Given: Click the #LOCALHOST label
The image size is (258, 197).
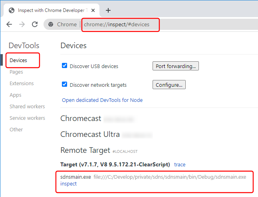Looking at the screenshot, I should (125, 152).
